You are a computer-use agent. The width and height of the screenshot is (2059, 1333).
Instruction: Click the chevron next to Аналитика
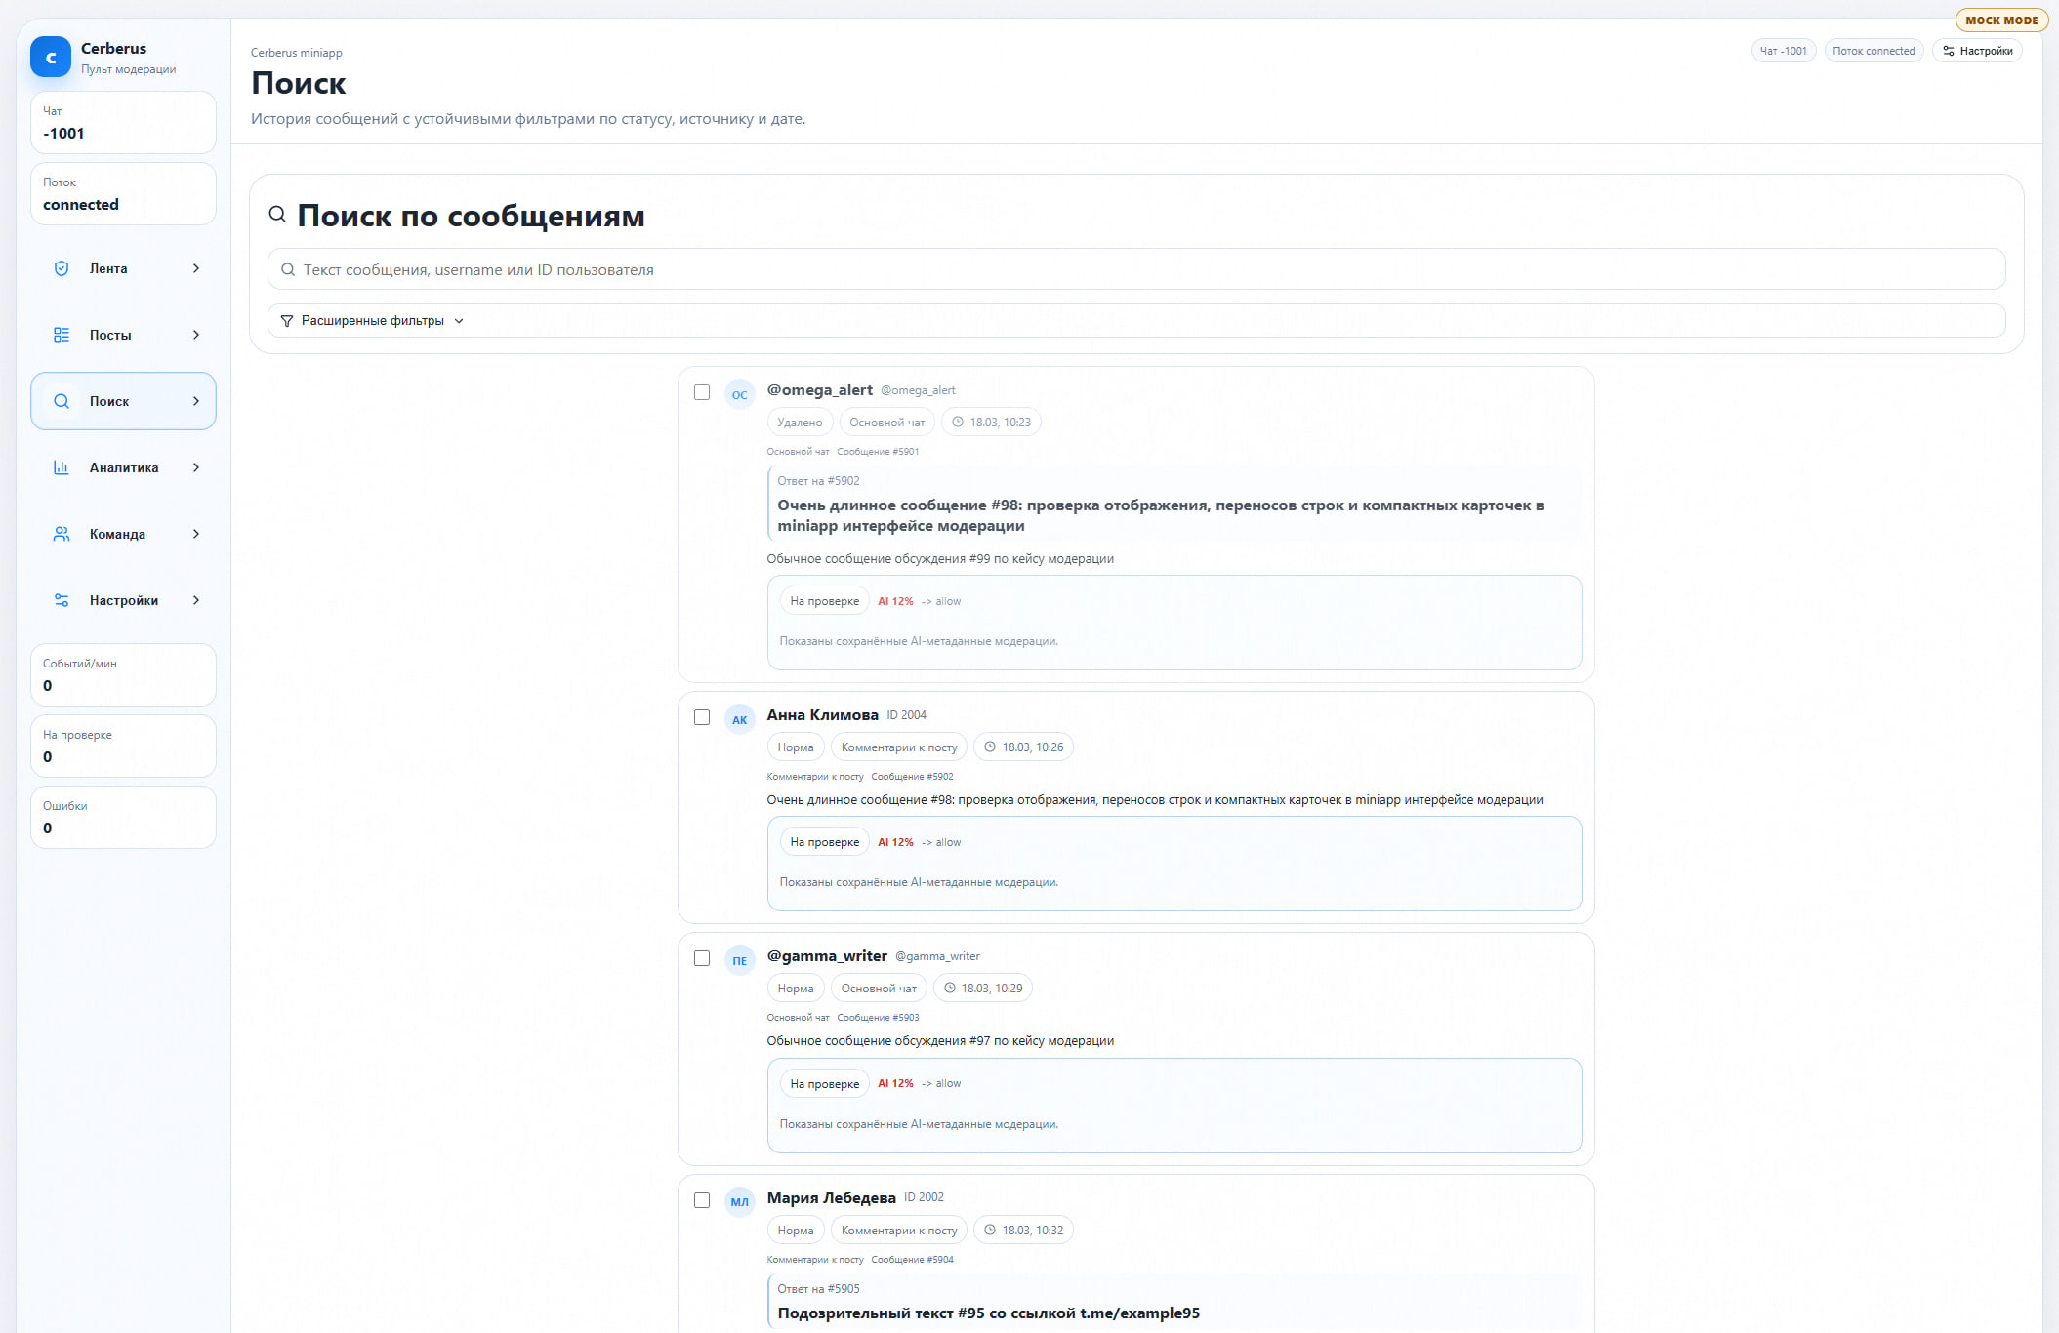coord(196,467)
